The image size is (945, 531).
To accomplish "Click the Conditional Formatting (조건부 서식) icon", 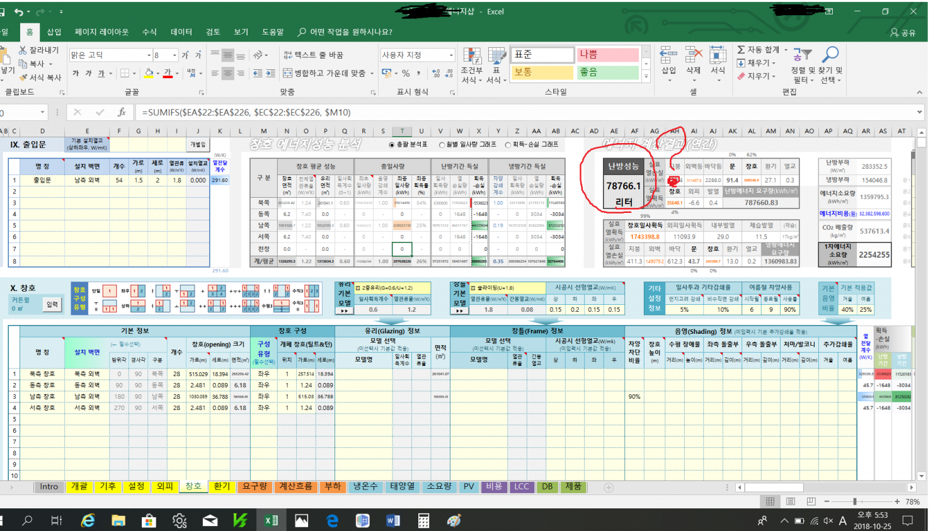I will click(x=472, y=58).
